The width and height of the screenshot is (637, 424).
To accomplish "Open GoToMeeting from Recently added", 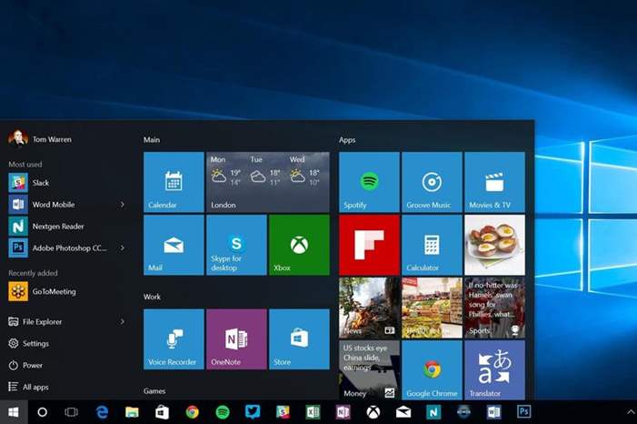I will click(x=54, y=292).
